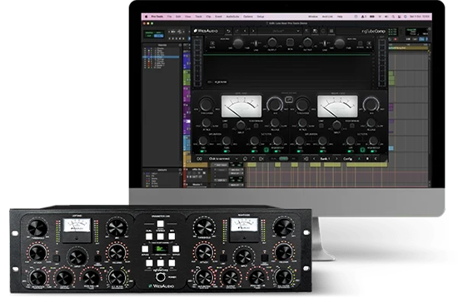This screenshot has width=458, height=308.
Task: Click the undo arrow in the WesAudio plugin header
Action: coord(228,31)
